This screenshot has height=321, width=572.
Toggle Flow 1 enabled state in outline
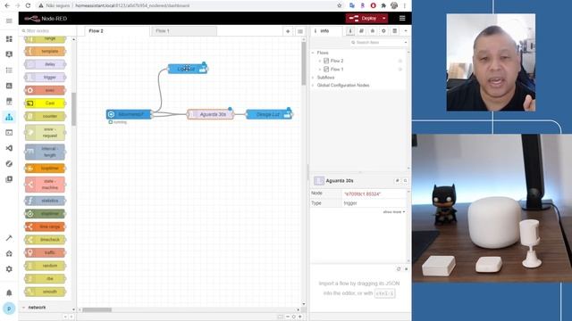click(400, 70)
